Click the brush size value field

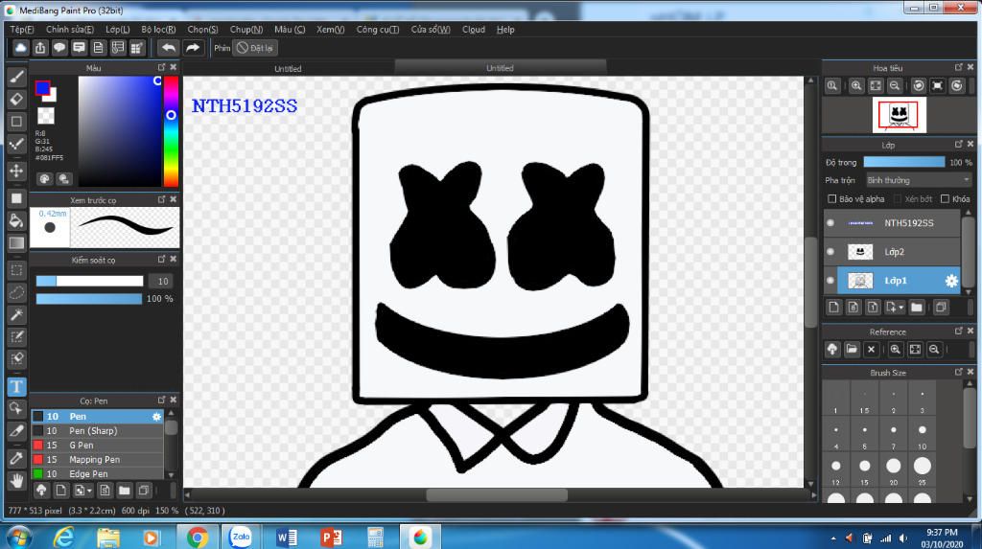[162, 281]
